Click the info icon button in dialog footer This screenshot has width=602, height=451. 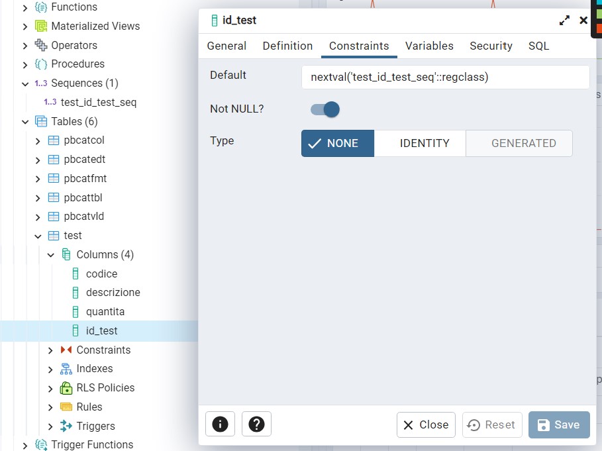click(x=220, y=425)
